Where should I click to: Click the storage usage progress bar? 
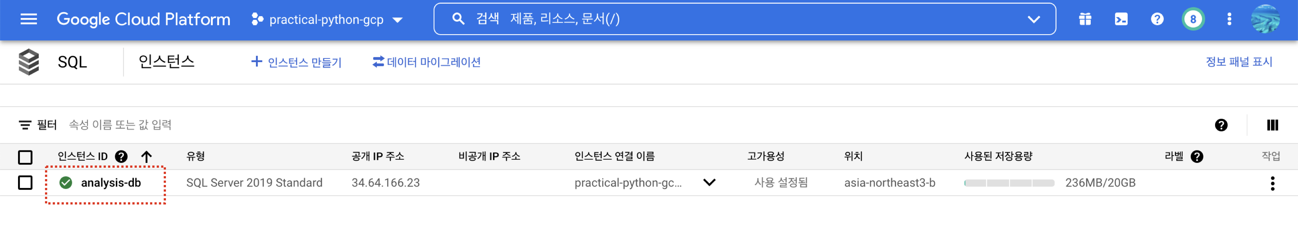1009,183
